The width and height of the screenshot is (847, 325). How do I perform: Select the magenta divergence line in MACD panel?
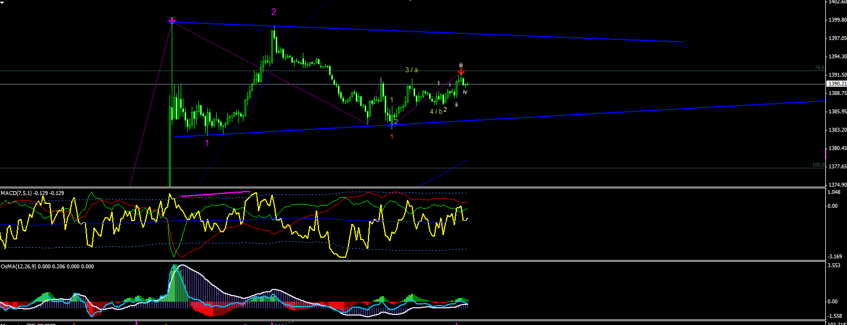click(x=216, y=193)
